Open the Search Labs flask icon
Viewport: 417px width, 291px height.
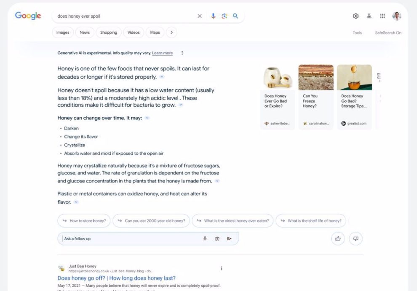tap(369, 16)
